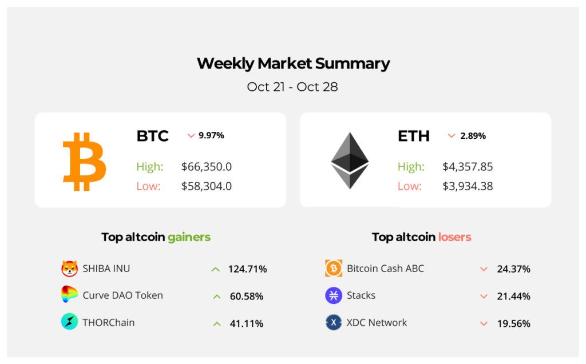Select the SHIBA INU coin icon

(69, 269)
